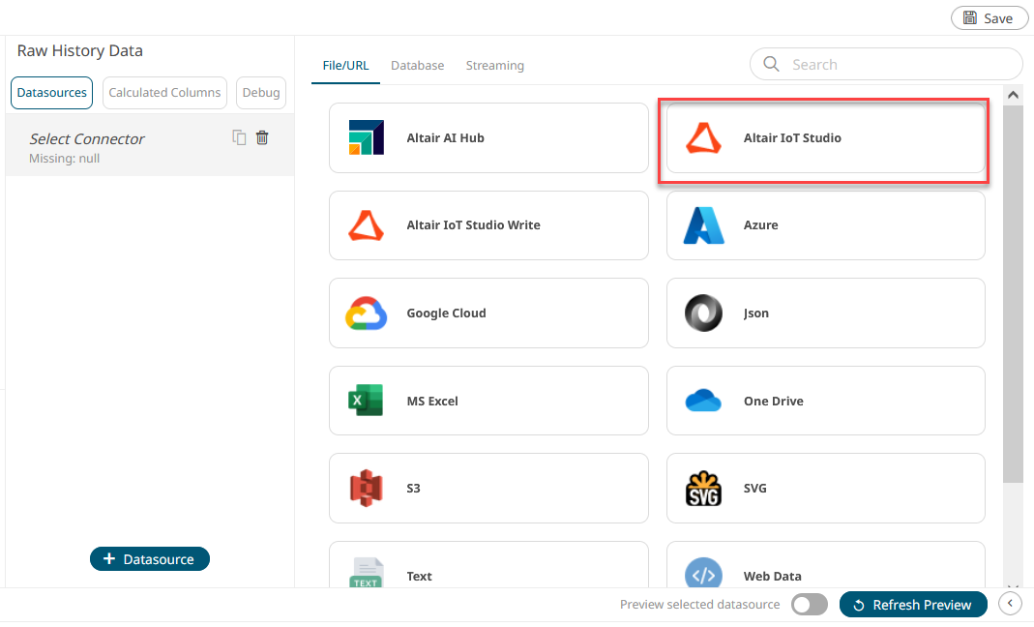Choose the SVG connector icon

(703, 489)
